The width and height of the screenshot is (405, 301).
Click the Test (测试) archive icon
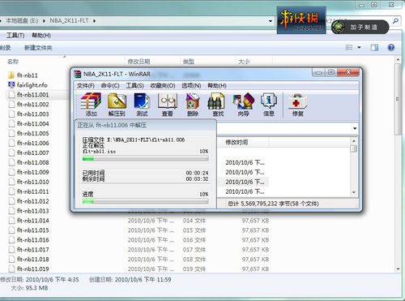[x=142, y=101]
